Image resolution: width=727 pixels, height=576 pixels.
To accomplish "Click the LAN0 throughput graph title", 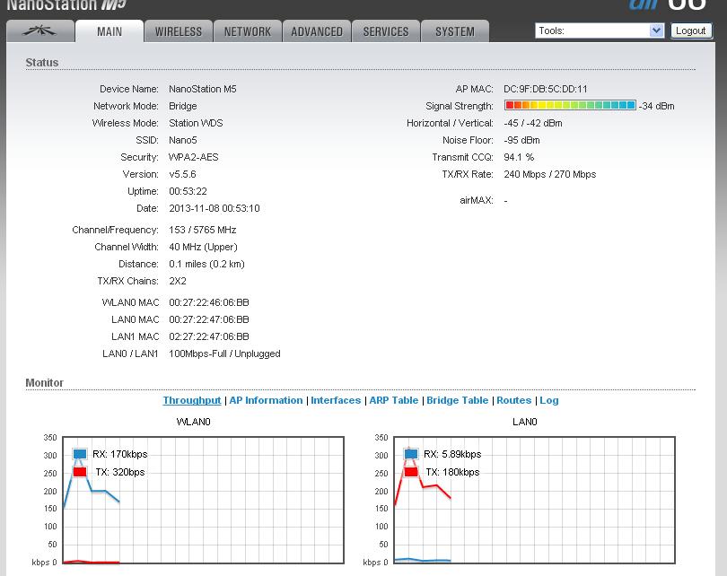I will click(x=525, y=422).
